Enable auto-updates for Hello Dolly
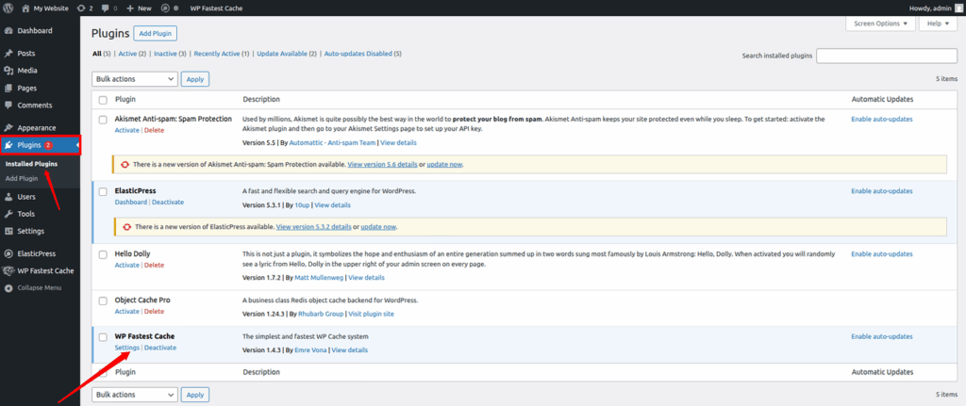The height and width of the screenshot is (406, 966). (882, 254)
